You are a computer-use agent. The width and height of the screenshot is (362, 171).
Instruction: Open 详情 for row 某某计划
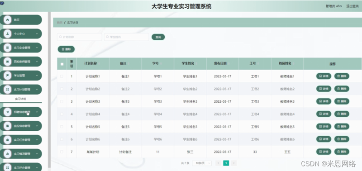pyautogui.click(x=324, y=152)
